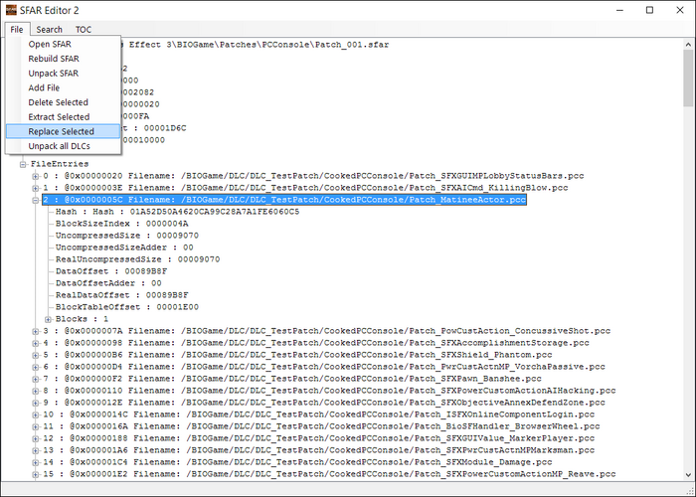Click RealDataOffset : 00089B8F line
This screenshot has width=696, height=497.
[121, 295]
